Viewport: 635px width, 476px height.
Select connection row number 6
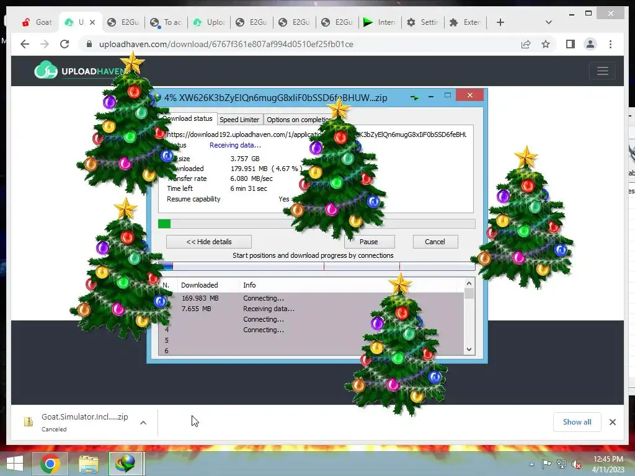click(x=311, y=351)
